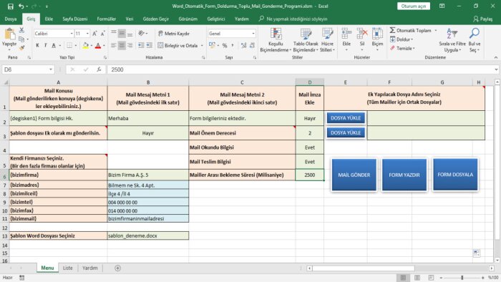Open the Dosya menu tab
This screenshot has height=282, width=501.
11,19
